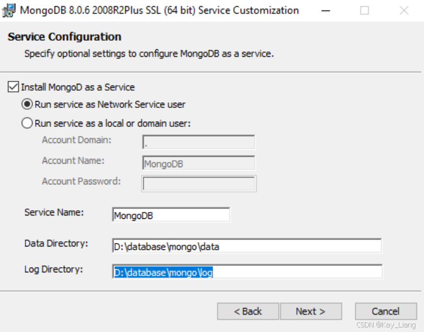Select Run service as Network Service user
424x332 pixels.
[27, 105]
